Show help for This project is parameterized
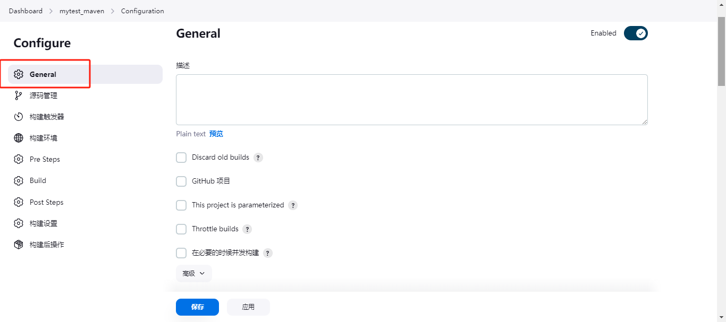 click(x=293, y=205)
